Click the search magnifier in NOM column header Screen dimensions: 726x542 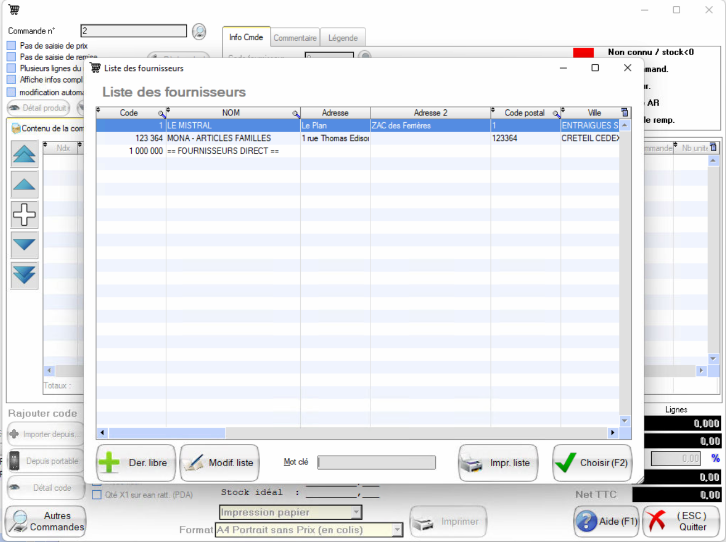[x=296, y=114]
